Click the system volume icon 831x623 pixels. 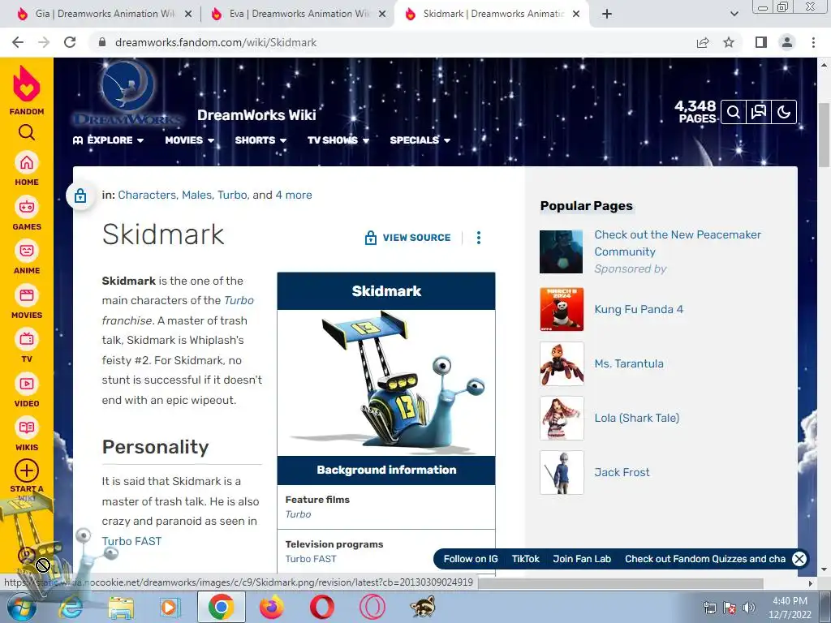748,607
